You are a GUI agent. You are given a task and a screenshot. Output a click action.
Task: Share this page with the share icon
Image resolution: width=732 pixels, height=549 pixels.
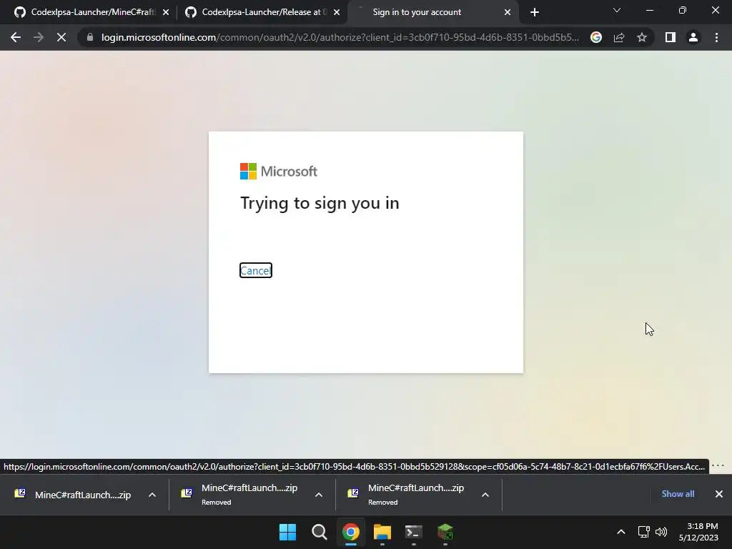(619, 37)
